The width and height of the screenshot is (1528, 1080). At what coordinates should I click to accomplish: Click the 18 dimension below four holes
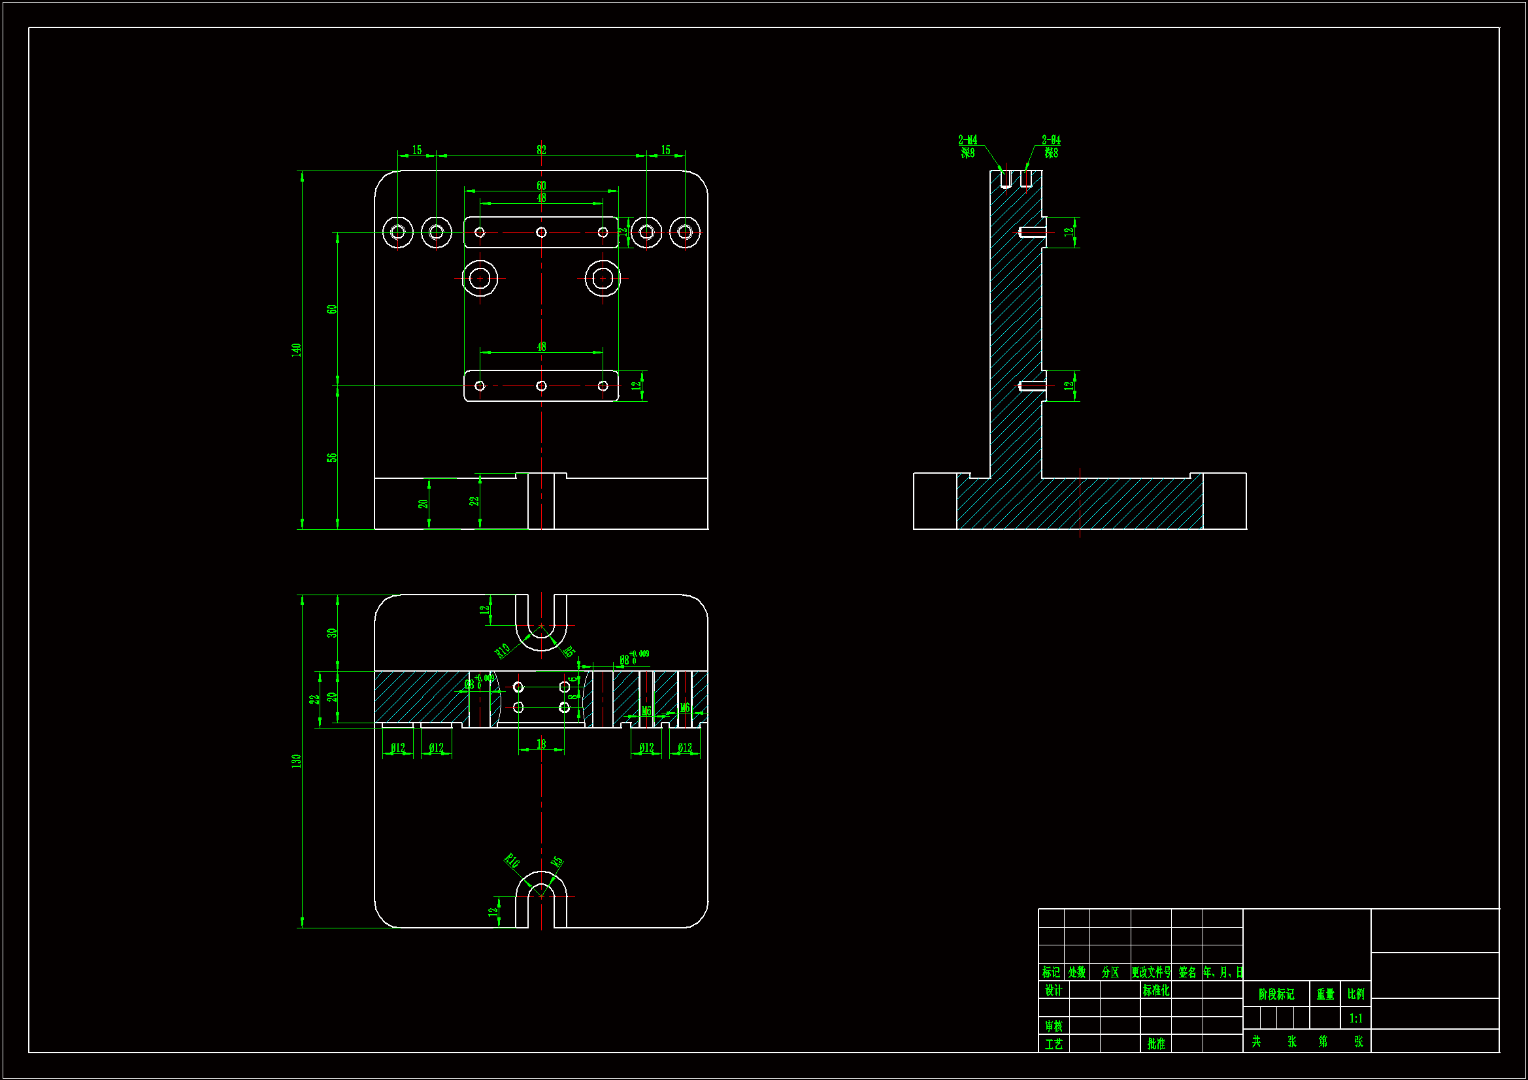[541, 744]
